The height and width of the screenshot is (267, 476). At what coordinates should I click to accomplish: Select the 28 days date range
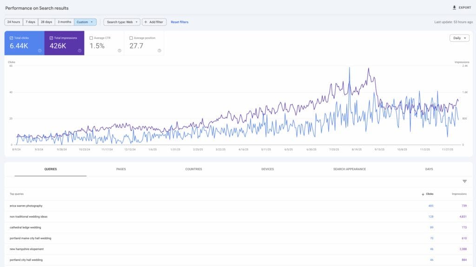pos(46,22)
